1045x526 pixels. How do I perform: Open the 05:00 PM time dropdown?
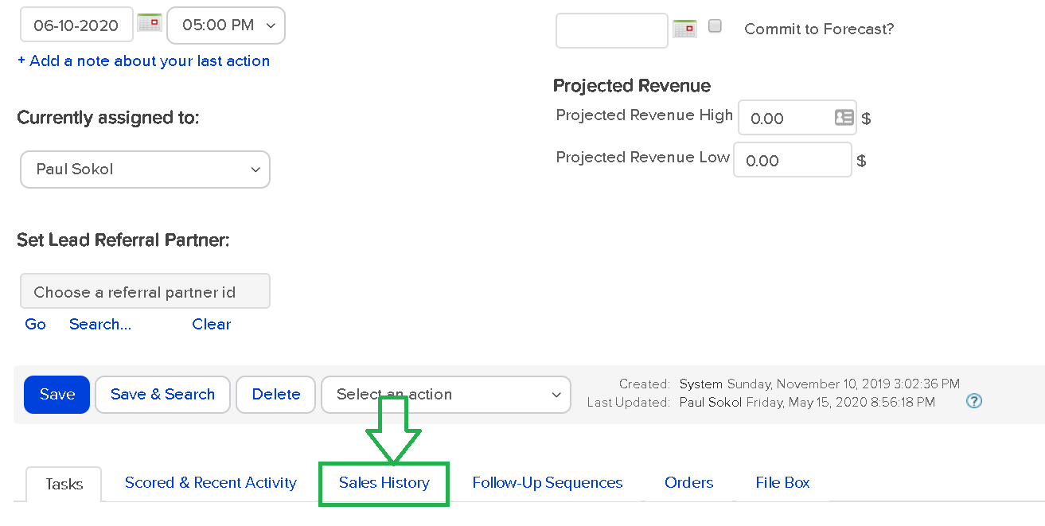[x=225, y=25]
